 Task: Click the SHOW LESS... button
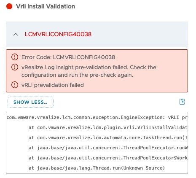(x=30, y=102)
